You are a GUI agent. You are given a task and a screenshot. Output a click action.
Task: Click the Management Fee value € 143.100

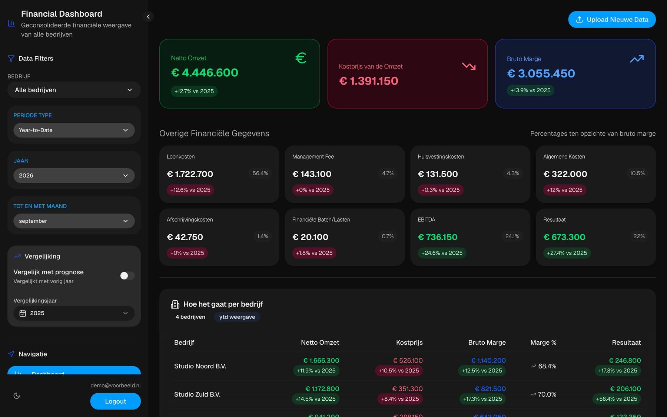point(312,174)
